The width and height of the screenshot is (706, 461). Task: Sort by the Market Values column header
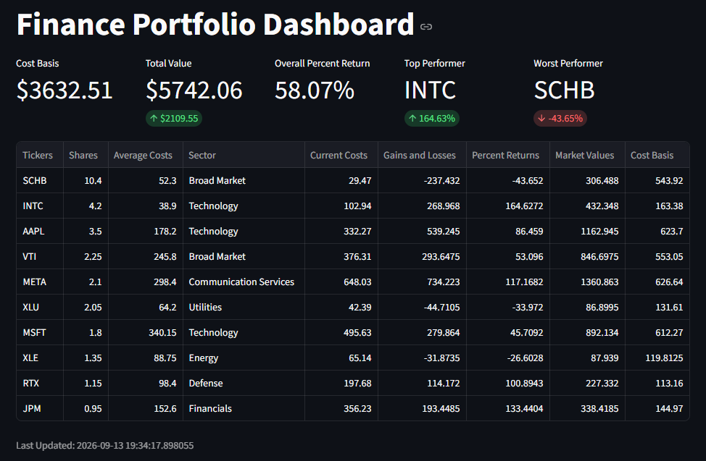coord(587,155)
